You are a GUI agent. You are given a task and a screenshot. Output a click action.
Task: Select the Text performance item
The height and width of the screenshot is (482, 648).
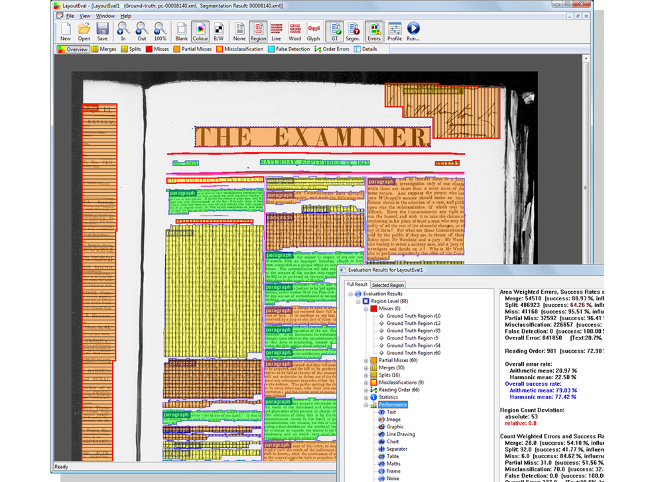point(391,412)
